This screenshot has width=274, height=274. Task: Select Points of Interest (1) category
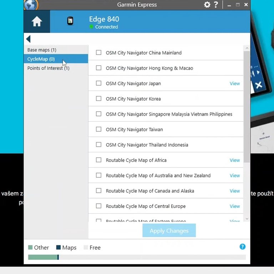tap(48, 68)
